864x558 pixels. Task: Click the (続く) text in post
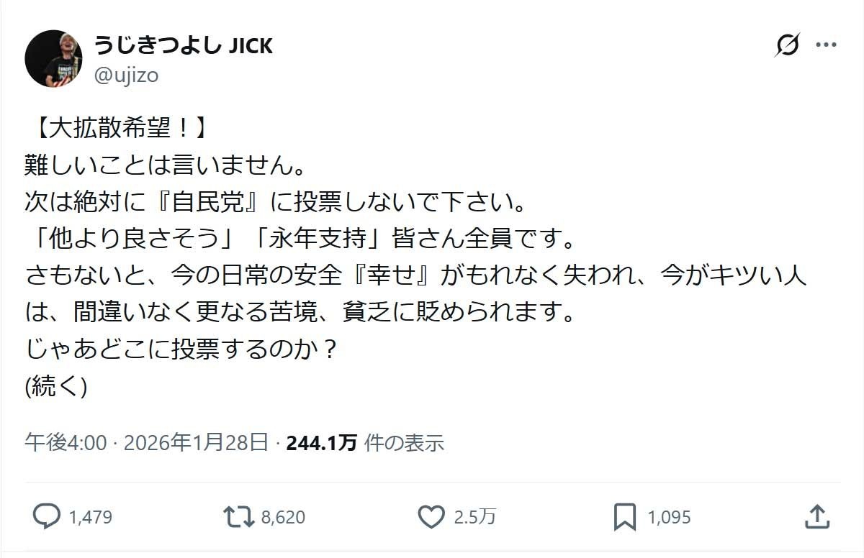tap(56, 386)
